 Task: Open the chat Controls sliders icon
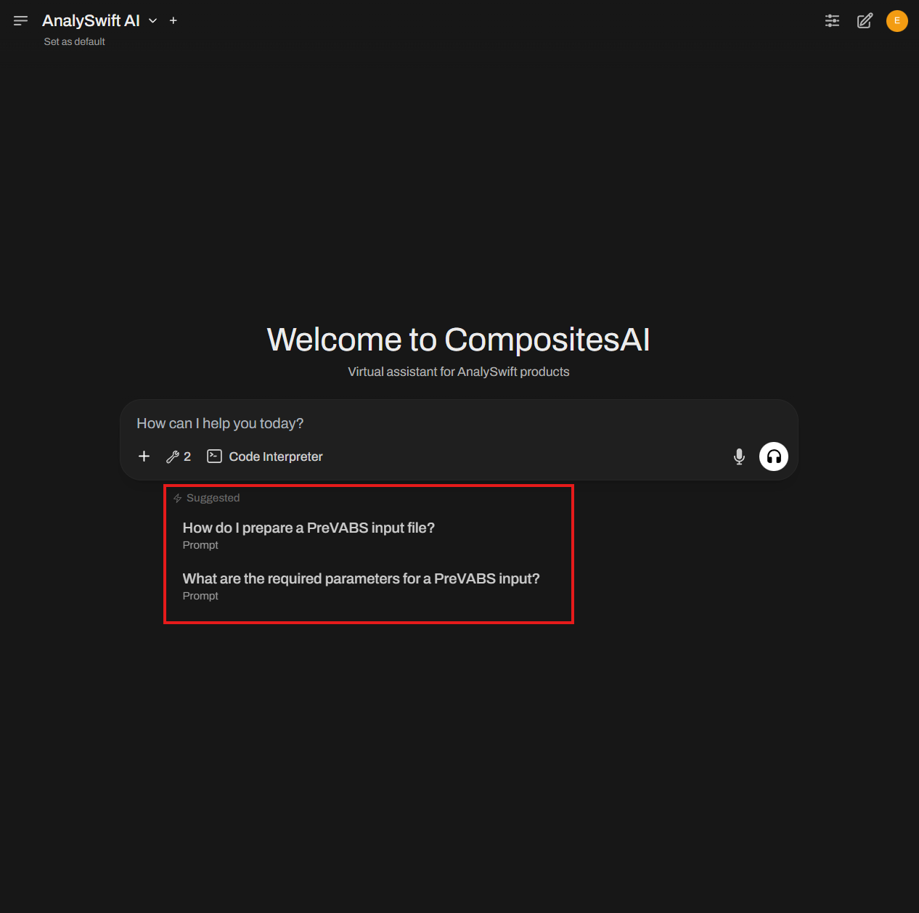[832, 20]
